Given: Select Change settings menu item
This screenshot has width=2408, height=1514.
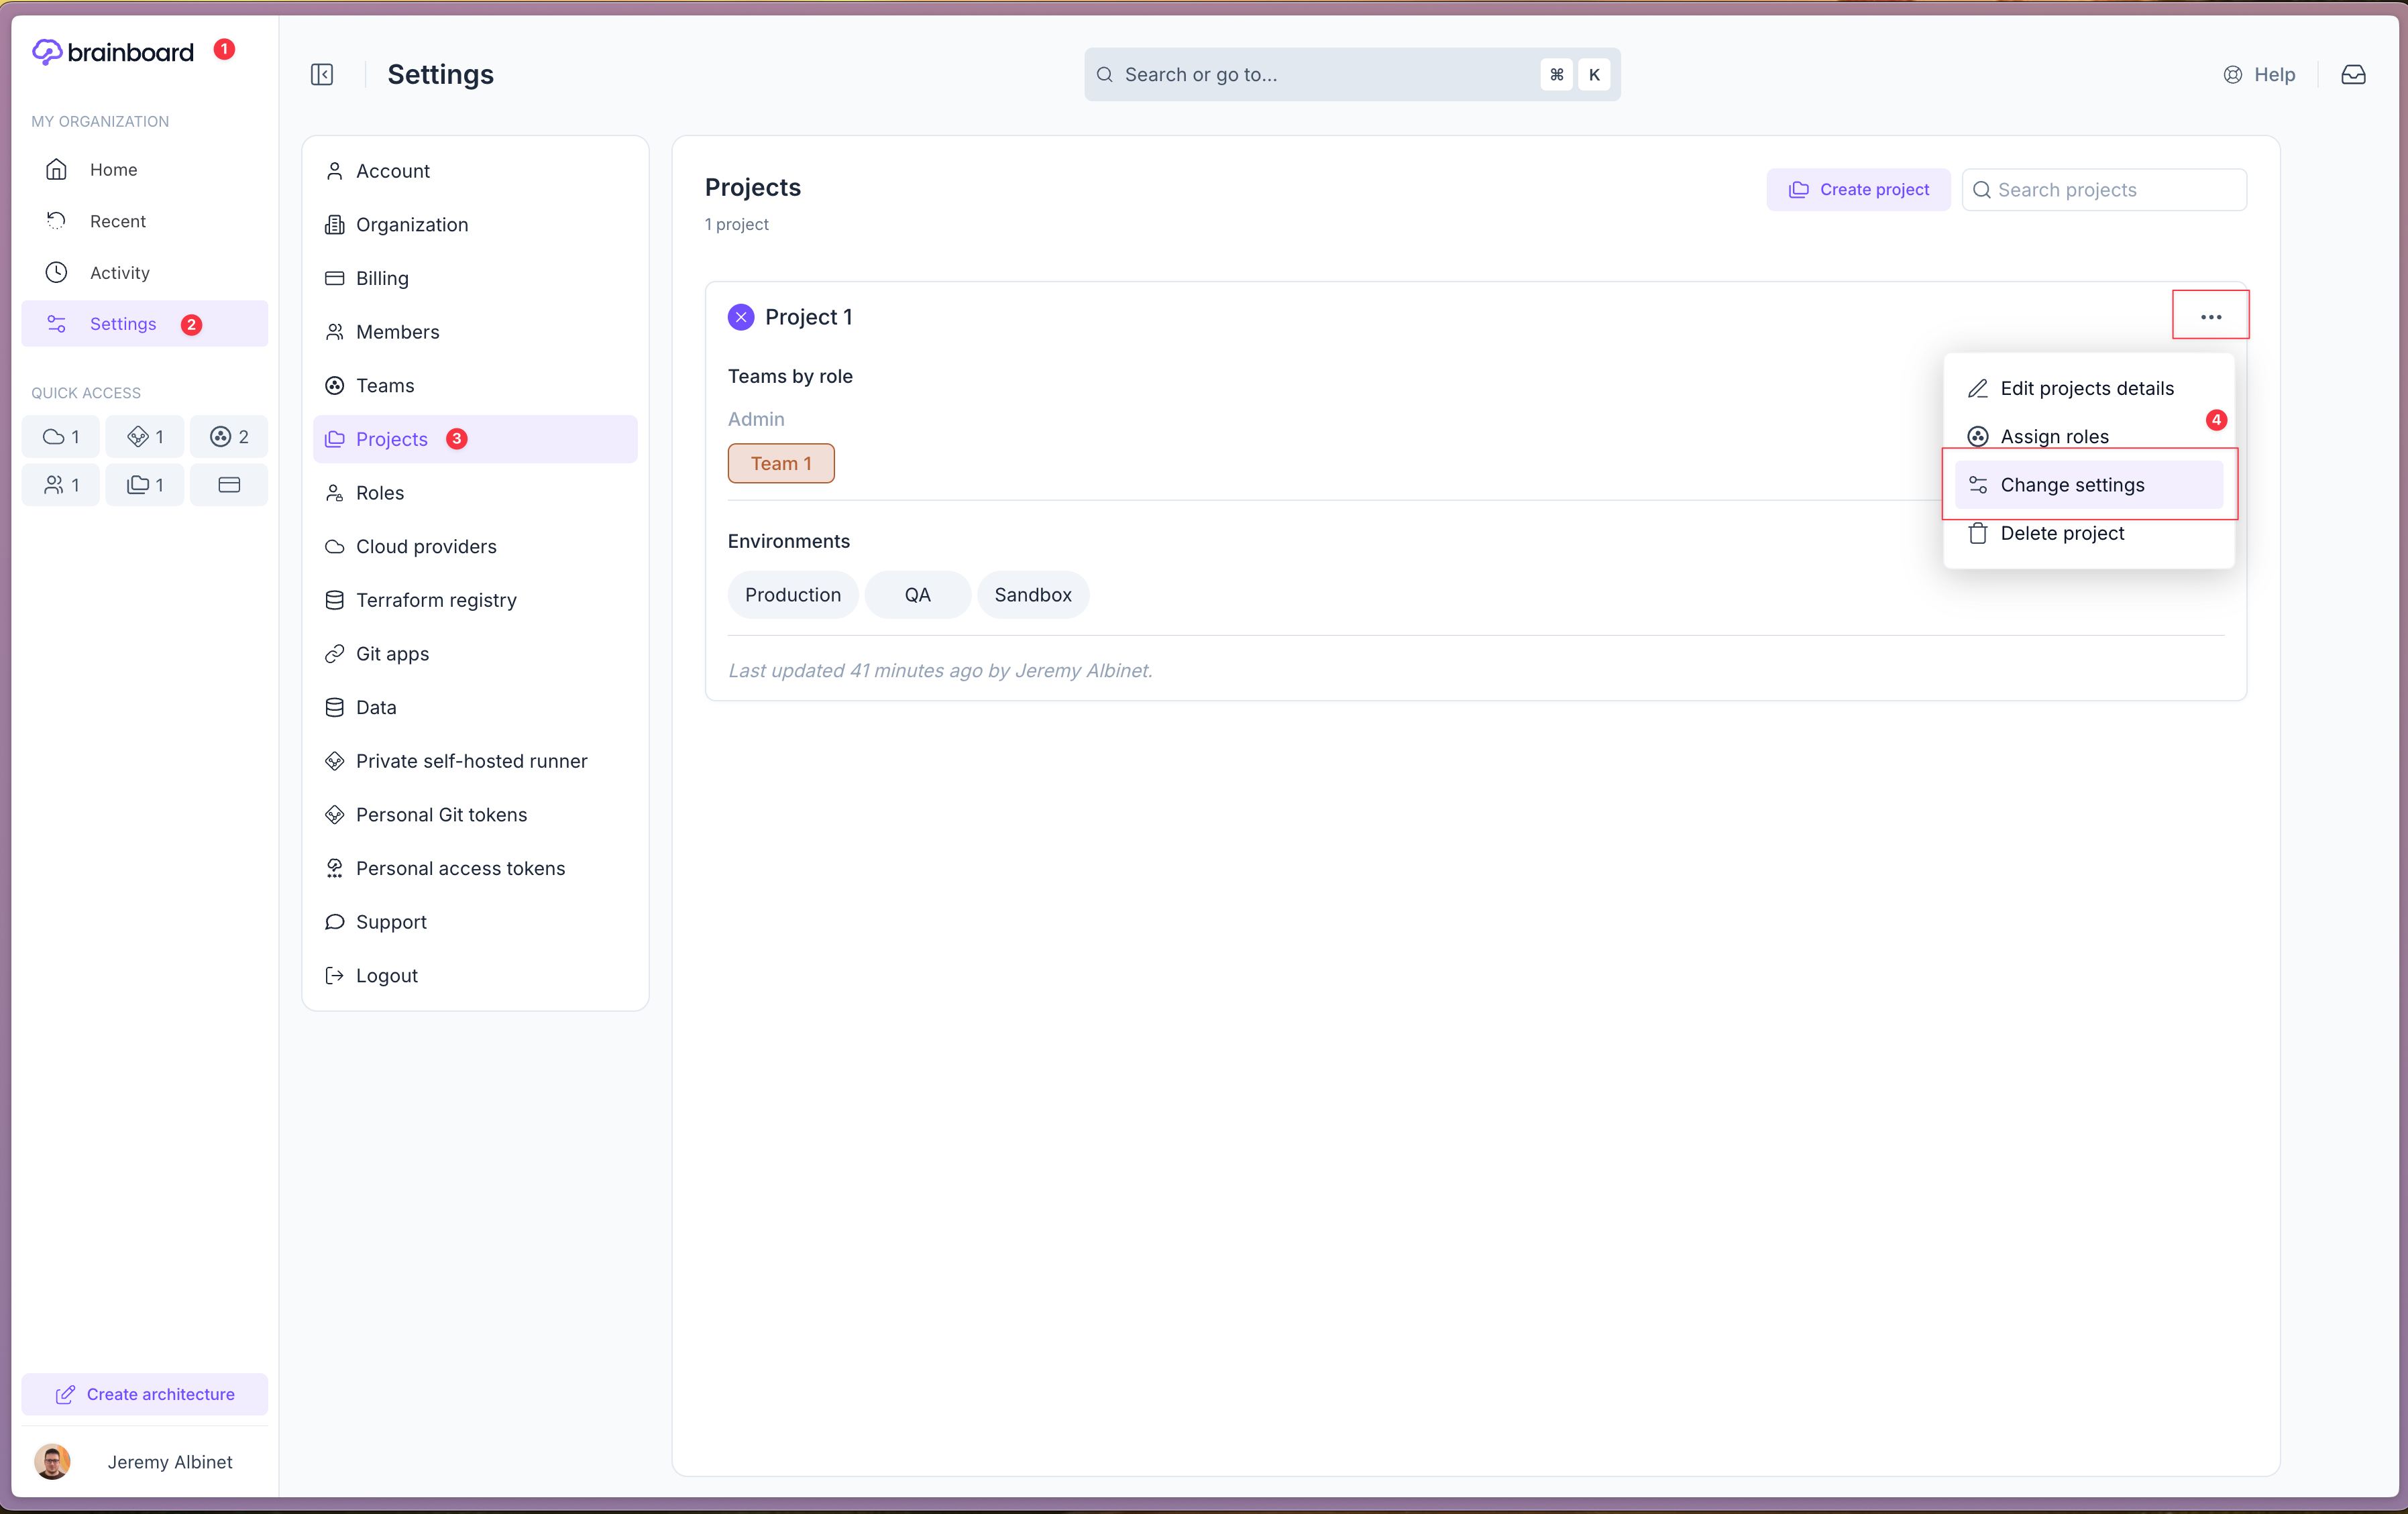Looking at the screenshot, I should coord(2072,485).
